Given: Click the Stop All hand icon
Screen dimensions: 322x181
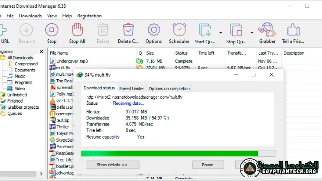Looking at the screenshot, I should pyautogui.click(x=77, y=30).
